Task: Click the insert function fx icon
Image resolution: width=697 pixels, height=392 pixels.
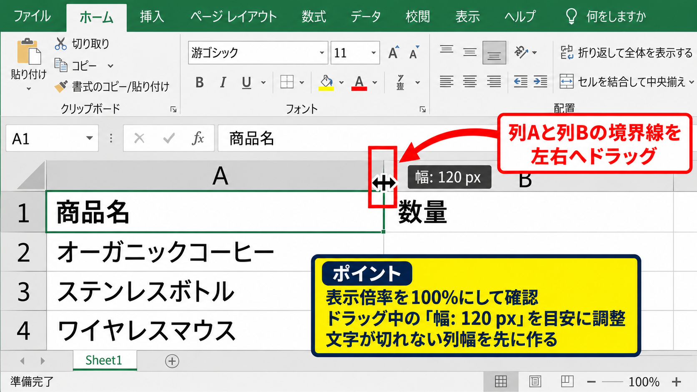Action: (198, 138)
